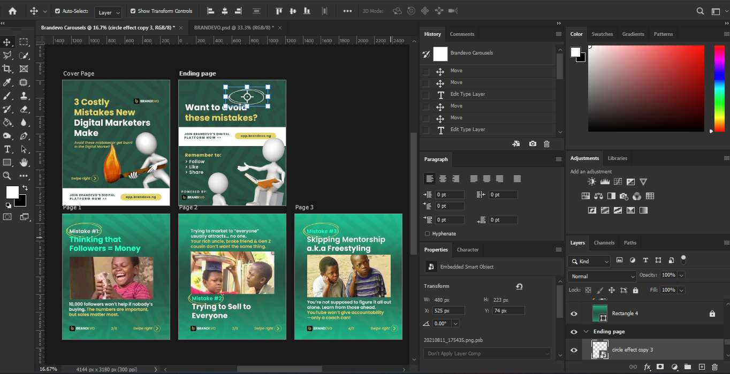Open the Auto-Select Layer dropdown
730x374 pixels.
click(109, 12)
